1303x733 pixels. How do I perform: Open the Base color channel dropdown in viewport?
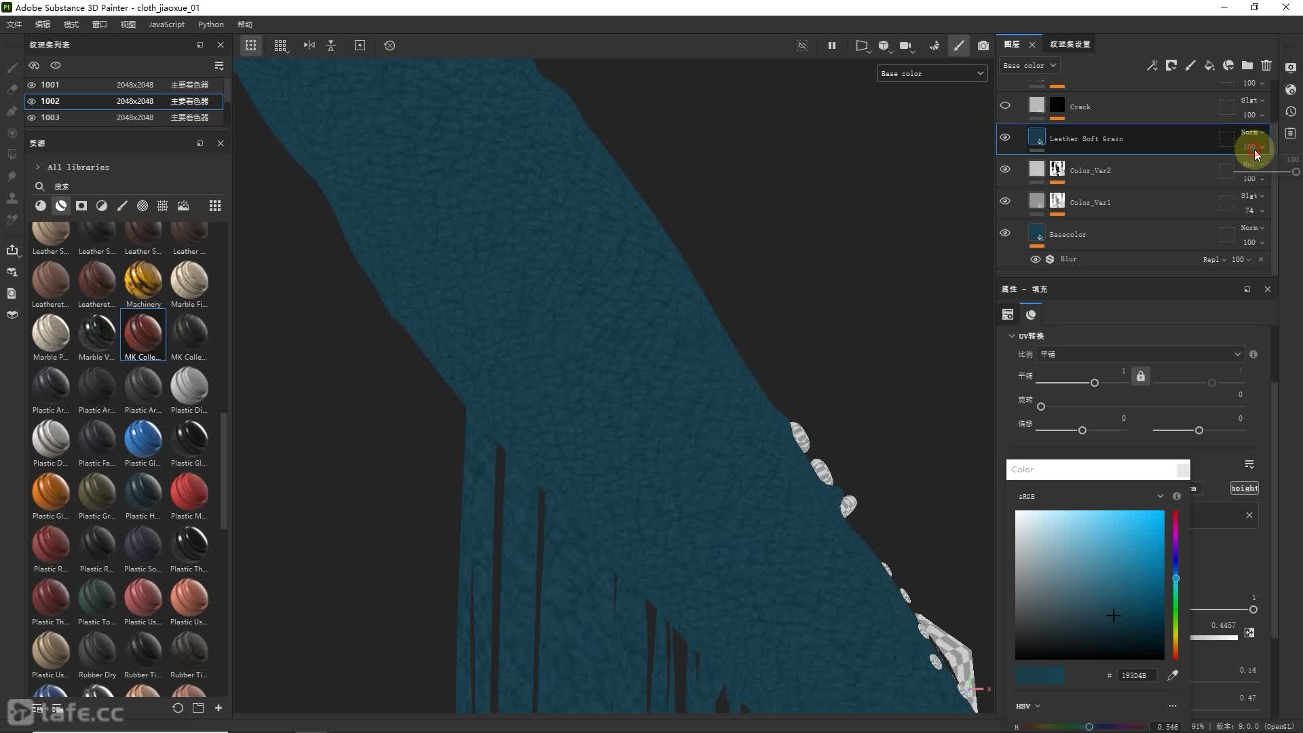pyautogui.click(x=932, y=73)
